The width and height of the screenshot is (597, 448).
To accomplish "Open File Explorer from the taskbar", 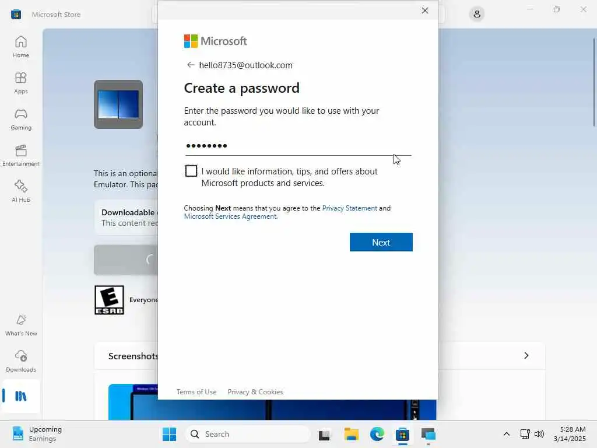I will [351, 434].
